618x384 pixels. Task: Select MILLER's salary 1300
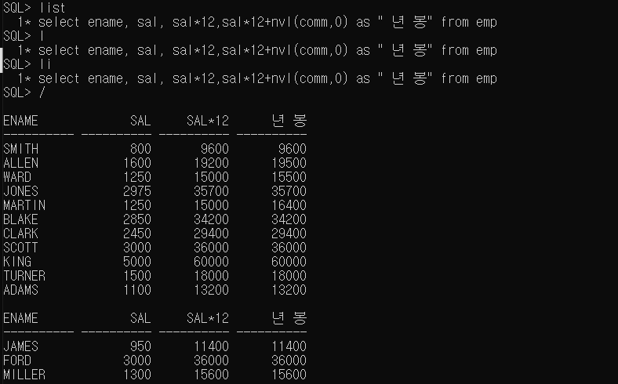click(x=137, y=375)
